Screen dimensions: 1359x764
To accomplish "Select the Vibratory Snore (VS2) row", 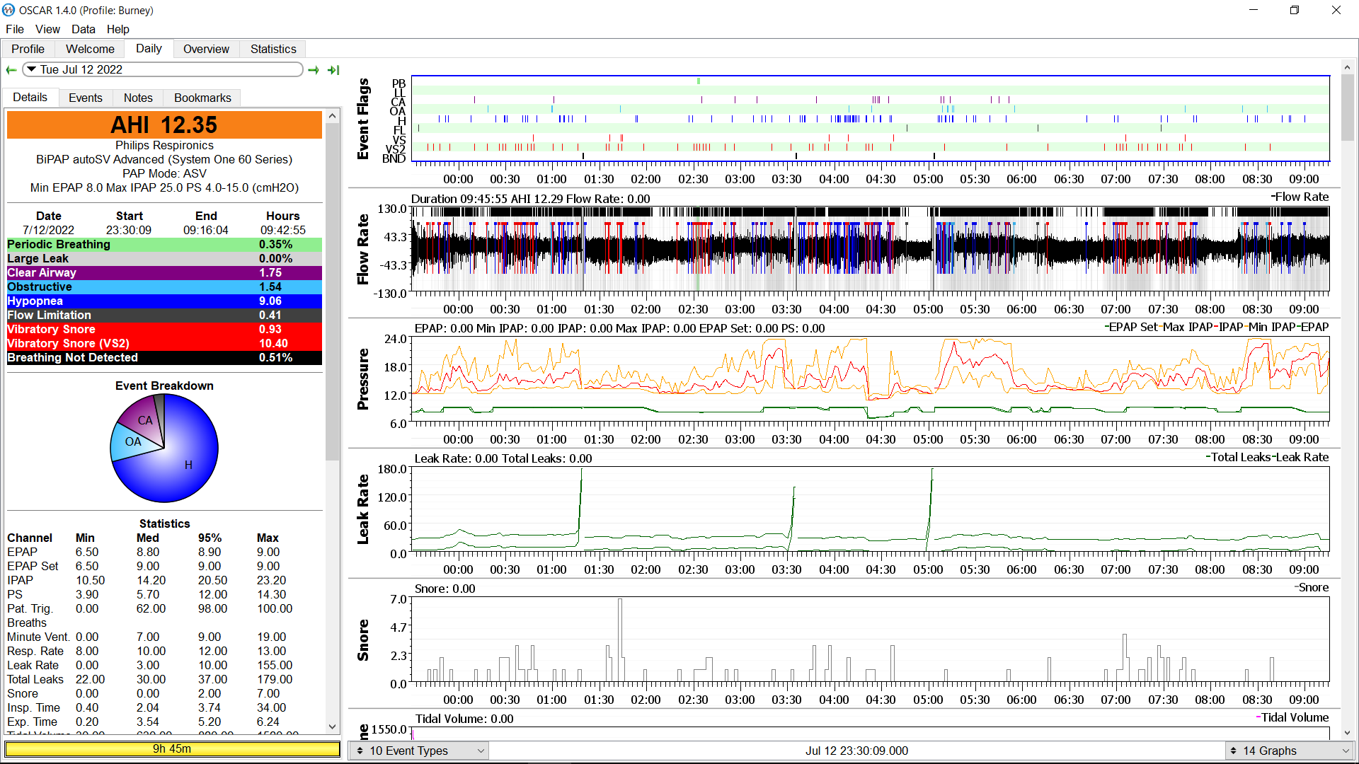I will tap(164, 343).
